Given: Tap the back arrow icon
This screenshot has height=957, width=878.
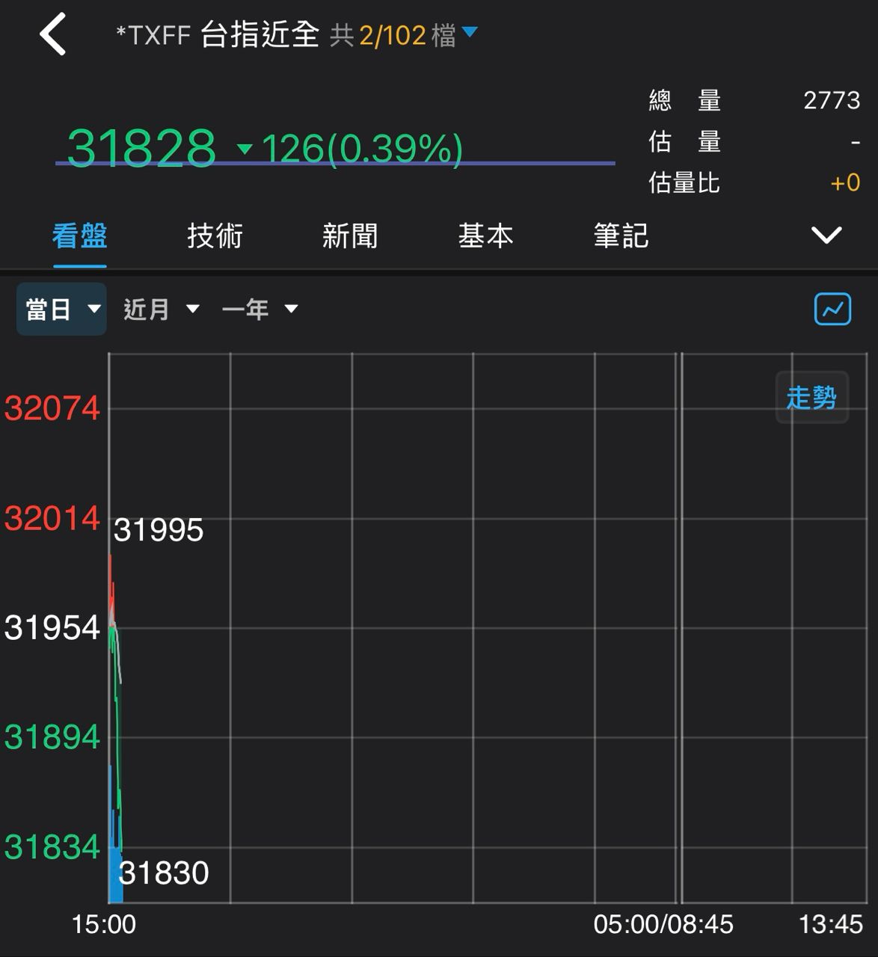Looking at the screenshot, I should coord(53,34).
